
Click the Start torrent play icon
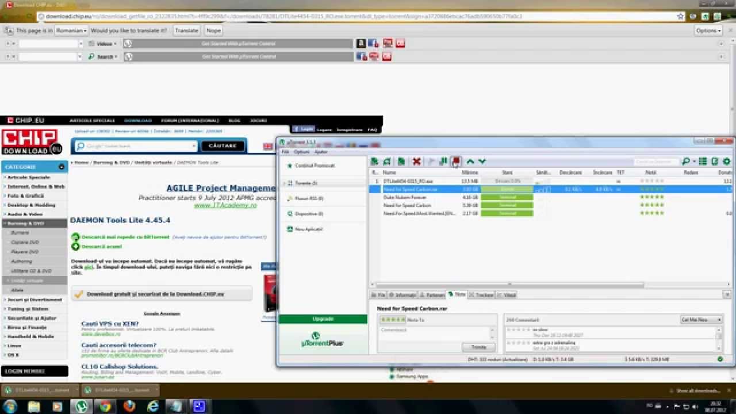click(431, 162)
